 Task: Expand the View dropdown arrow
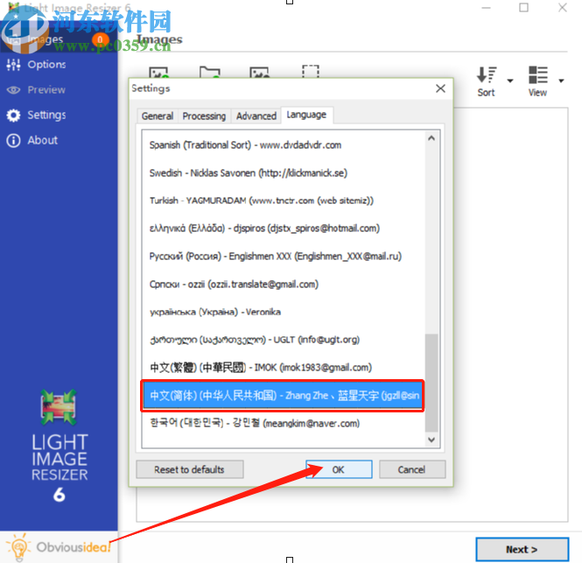coord(561,81)
